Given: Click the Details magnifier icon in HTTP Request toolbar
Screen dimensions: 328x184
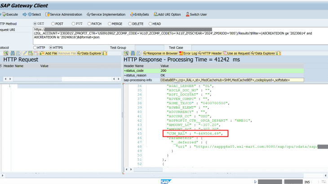Looking at the screenshot, I should pyautogui.click(x=6, y=53).
